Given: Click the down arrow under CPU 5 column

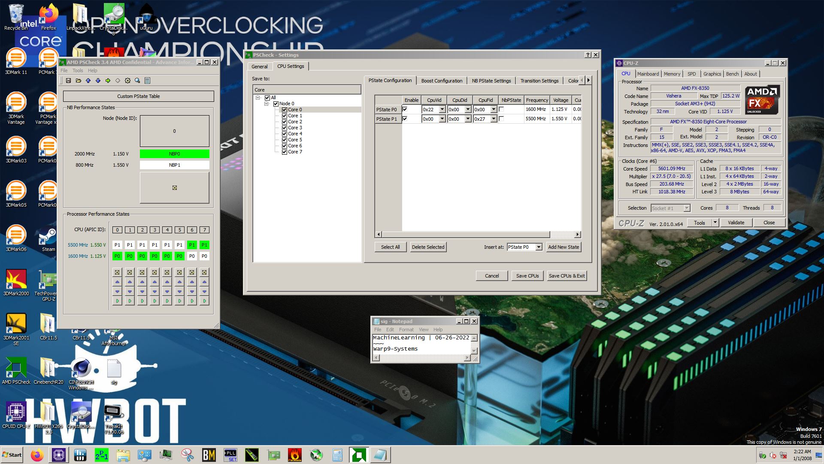Looking at the screenshot, I should click(x=179, y=291).
